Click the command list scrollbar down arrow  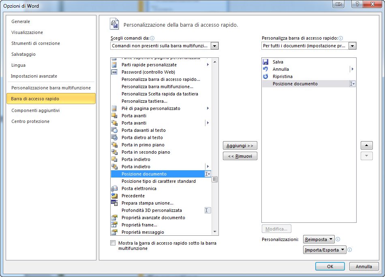(x=215, y=232)
